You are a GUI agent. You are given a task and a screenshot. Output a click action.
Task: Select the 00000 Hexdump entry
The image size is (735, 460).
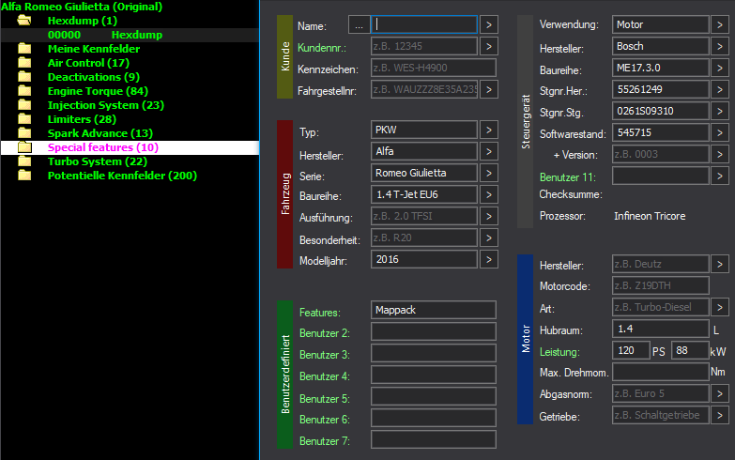tap(130, 35)
